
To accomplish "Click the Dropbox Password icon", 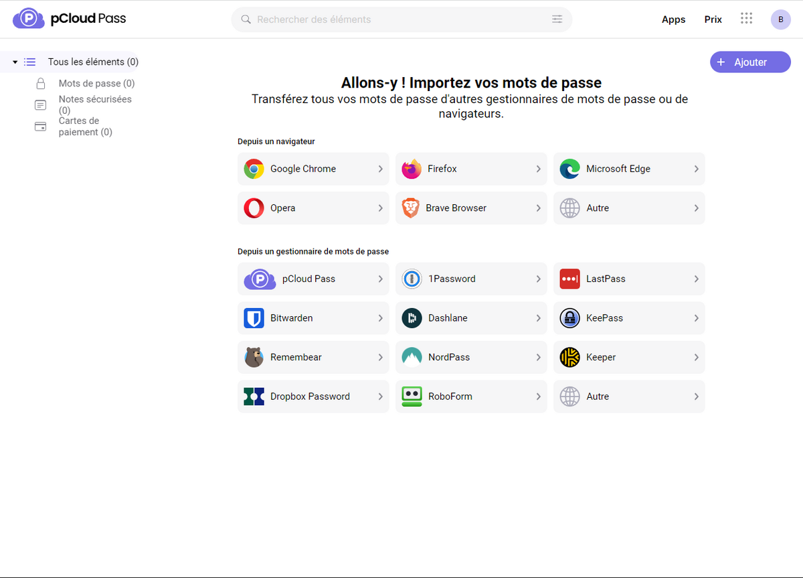I will click(254, 396).
